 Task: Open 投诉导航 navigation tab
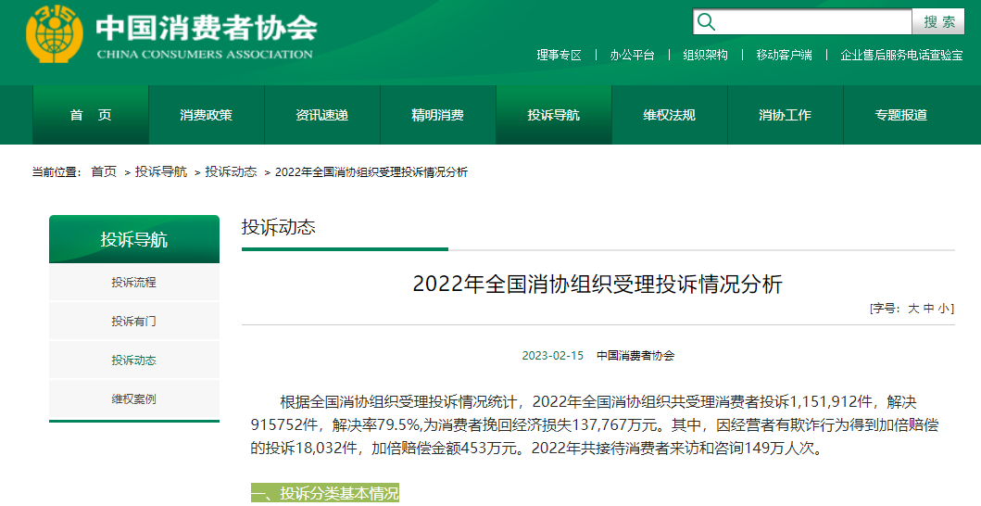tap(554, 115)
